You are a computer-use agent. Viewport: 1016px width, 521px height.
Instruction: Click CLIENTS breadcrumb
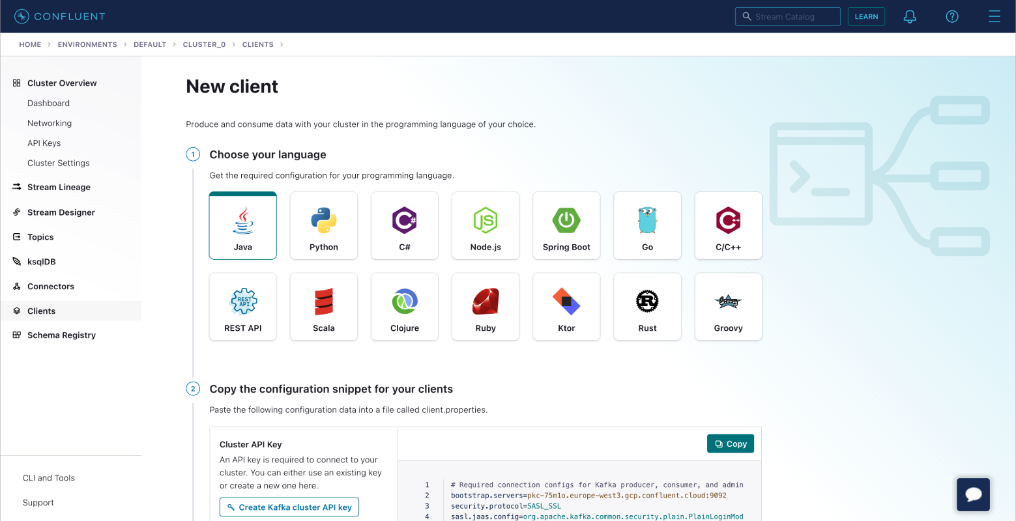257,44
